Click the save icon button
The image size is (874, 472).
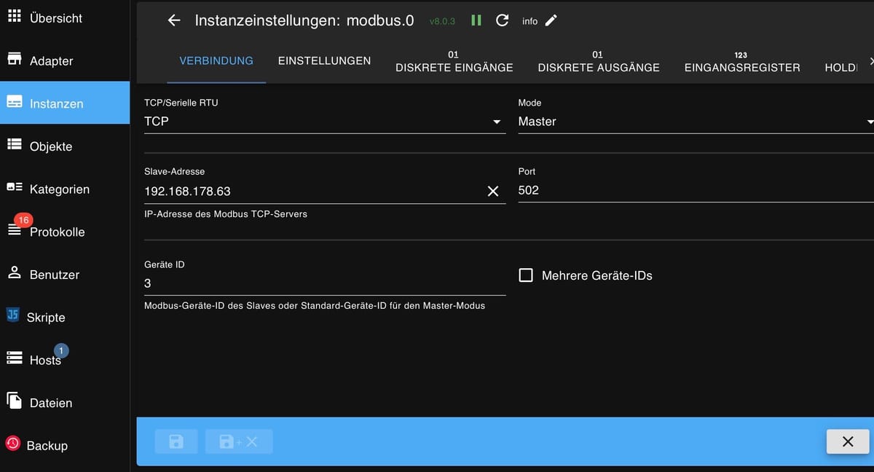176,441
